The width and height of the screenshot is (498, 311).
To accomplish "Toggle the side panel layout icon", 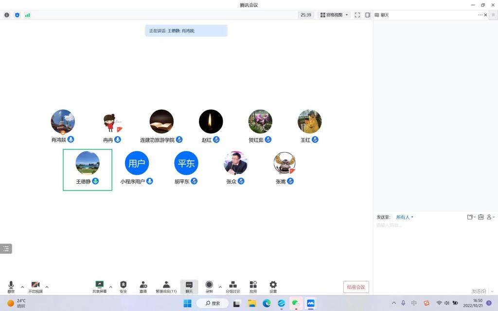I will (x=368, y=15).
